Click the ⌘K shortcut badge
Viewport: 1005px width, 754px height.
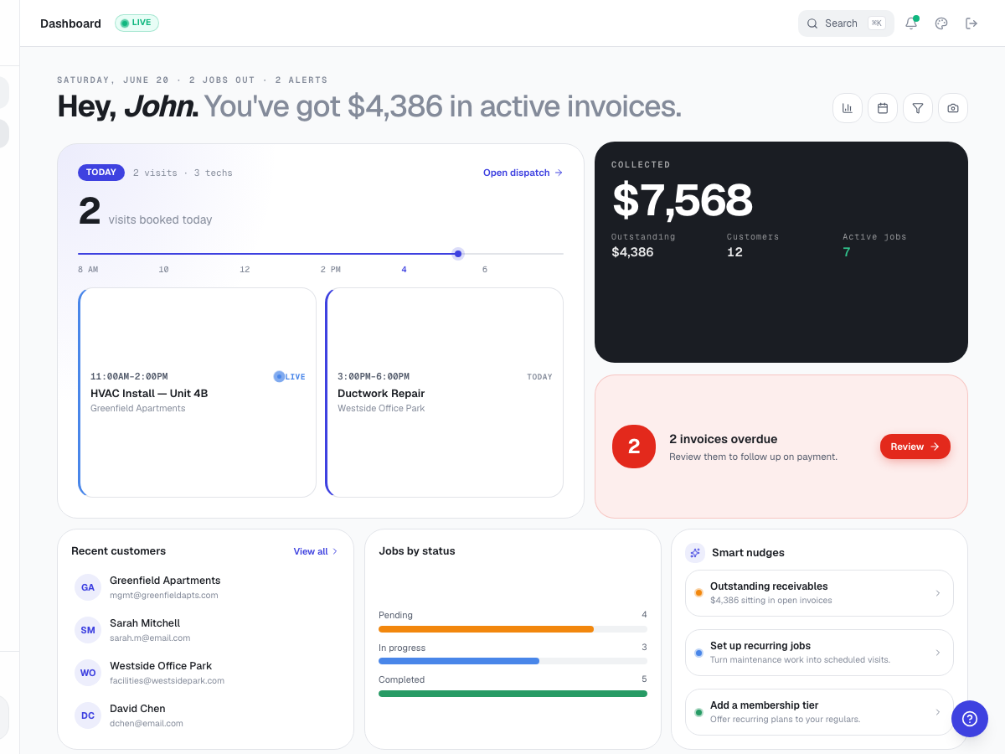(x=877, y=23)
